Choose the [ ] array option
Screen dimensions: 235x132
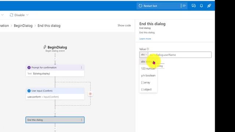coord(148,82)
